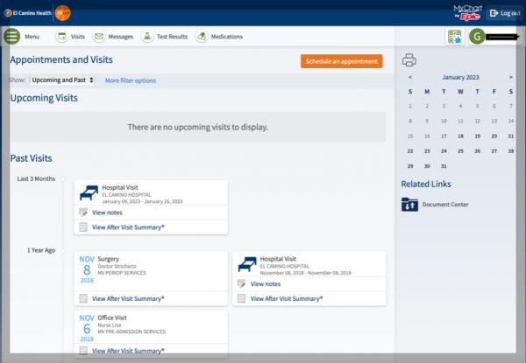Click the orange MyCare circle logo
The width and height of the screenshot is (526, 363).
coord(63,13)
